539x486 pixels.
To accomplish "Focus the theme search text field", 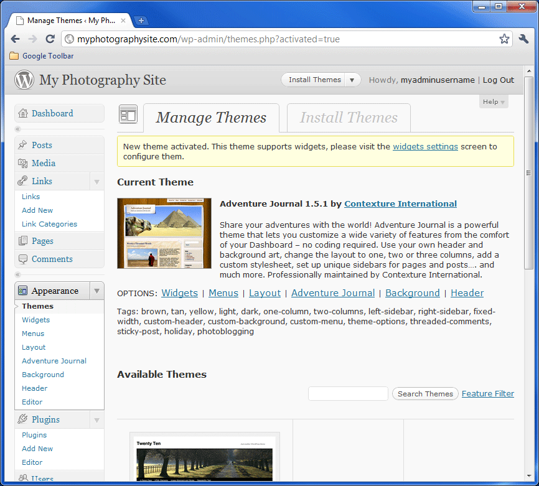I will [348, 393].
